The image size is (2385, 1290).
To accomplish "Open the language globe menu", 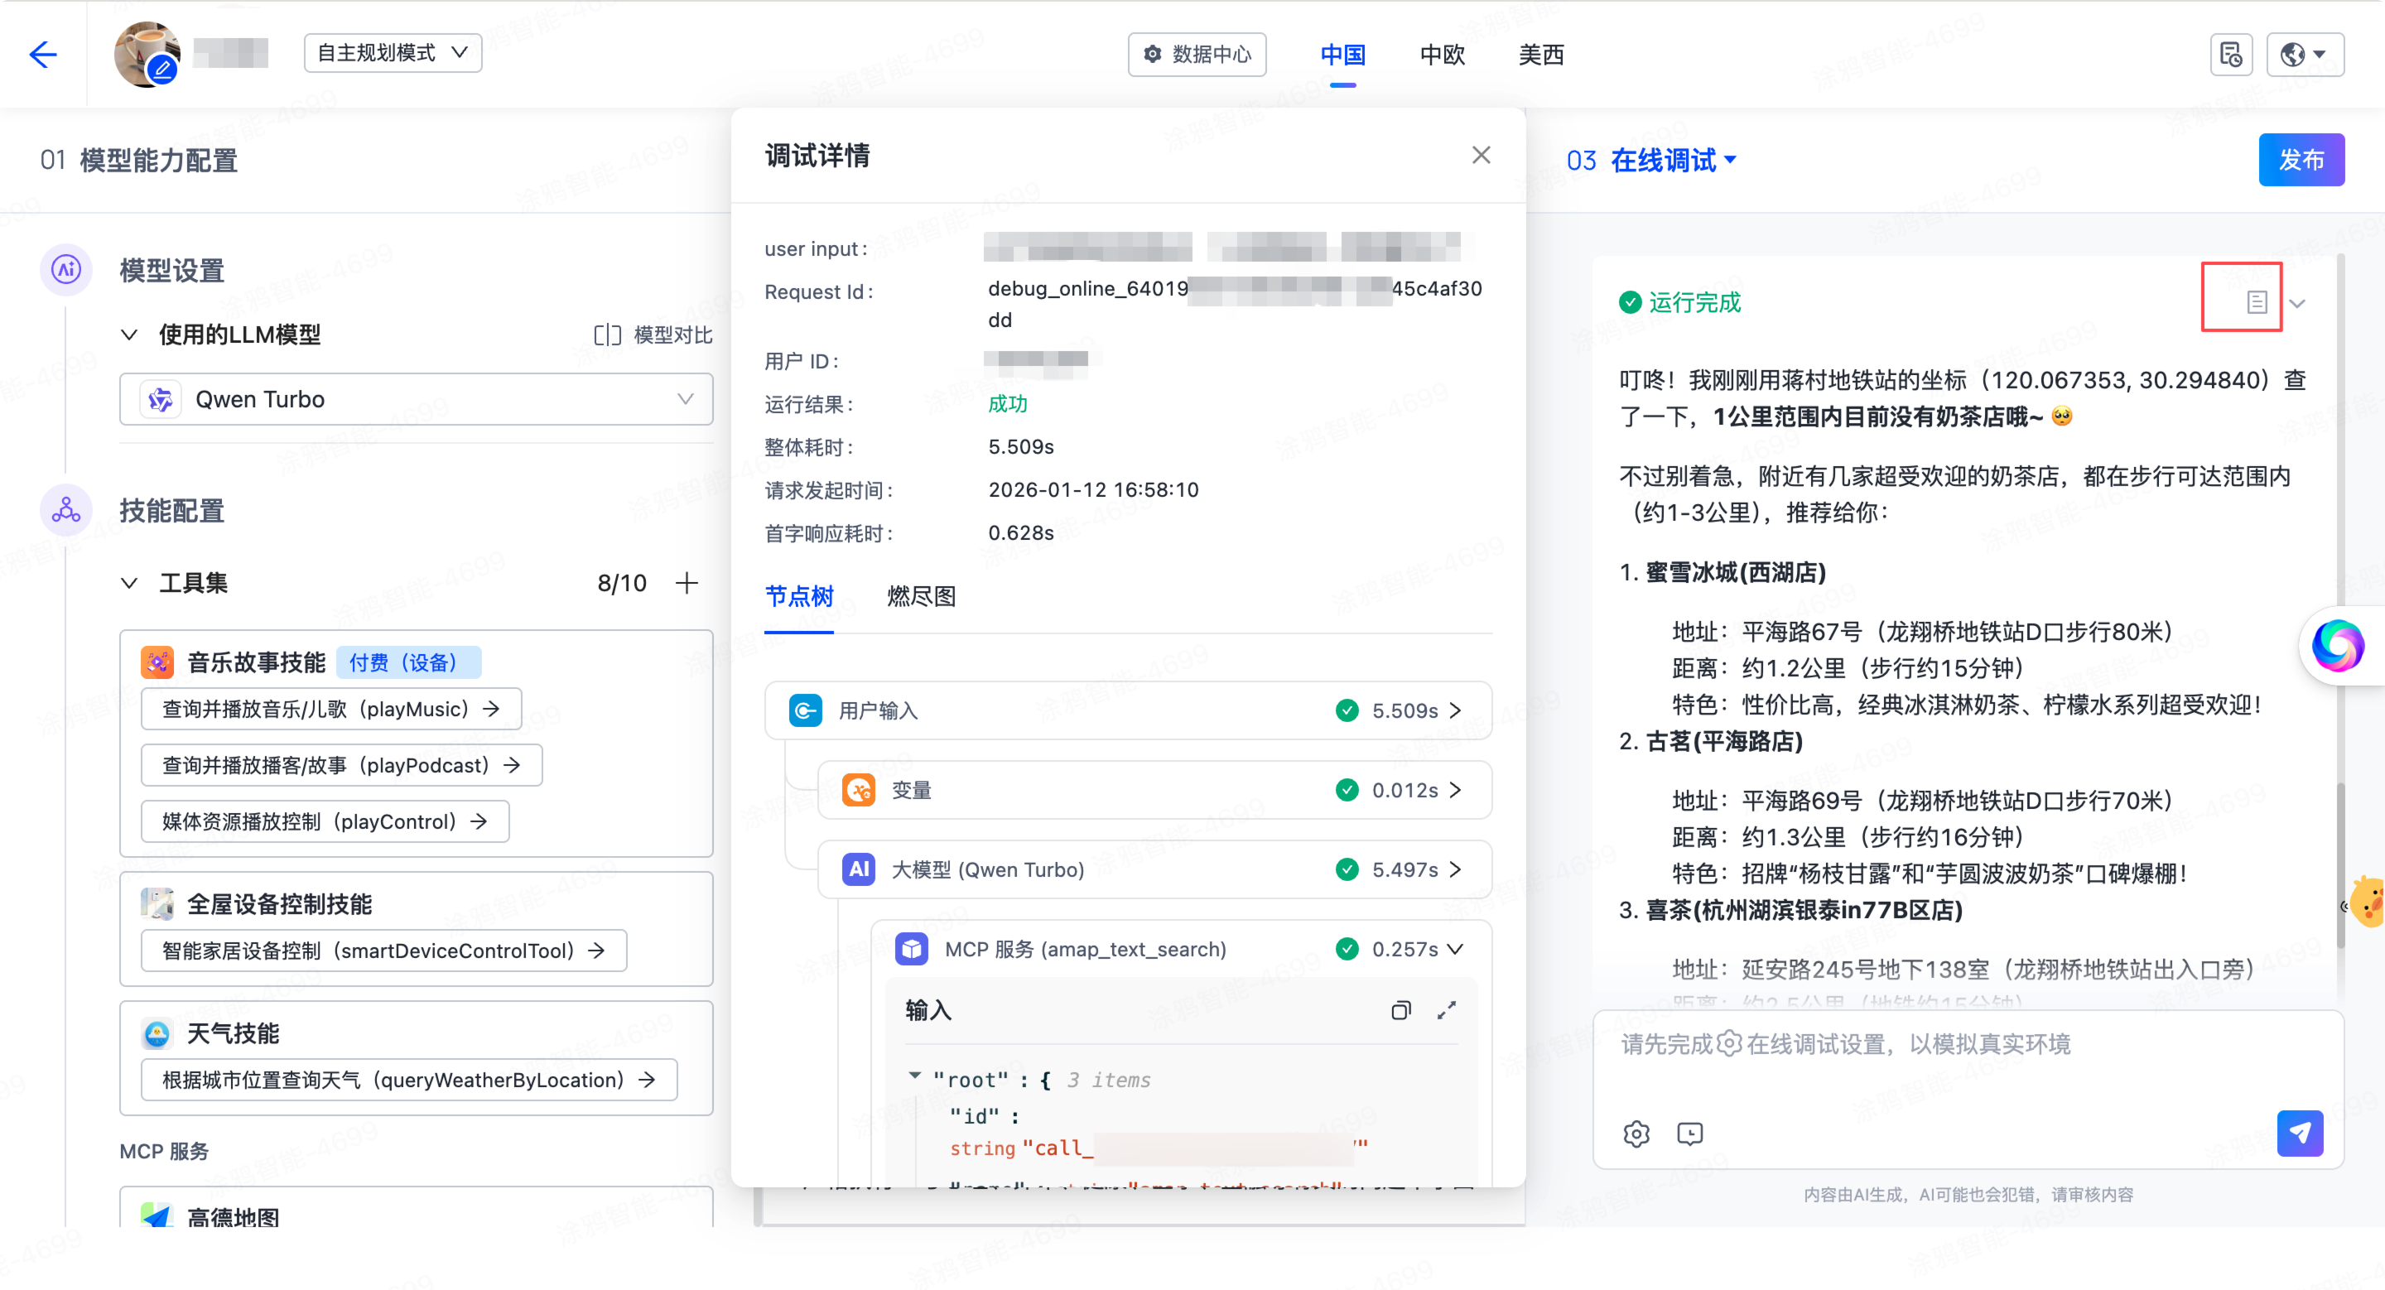I will 2305,55.
